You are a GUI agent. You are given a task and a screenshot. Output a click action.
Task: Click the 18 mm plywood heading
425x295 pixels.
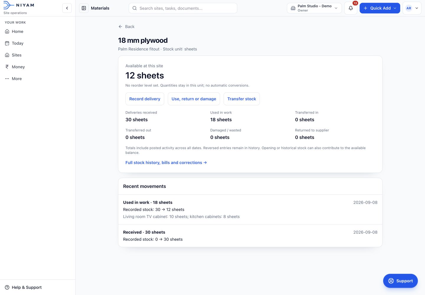point(143,40)
